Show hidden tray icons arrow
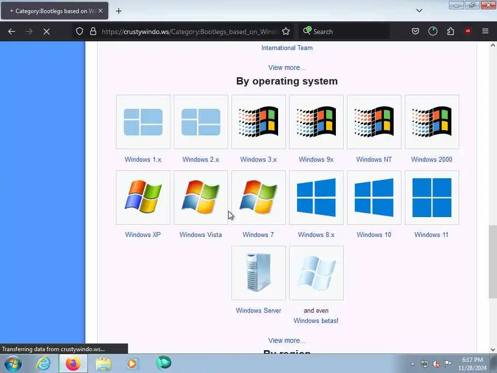Viewport: 497px width, 373px height. [x=413, y=364]
